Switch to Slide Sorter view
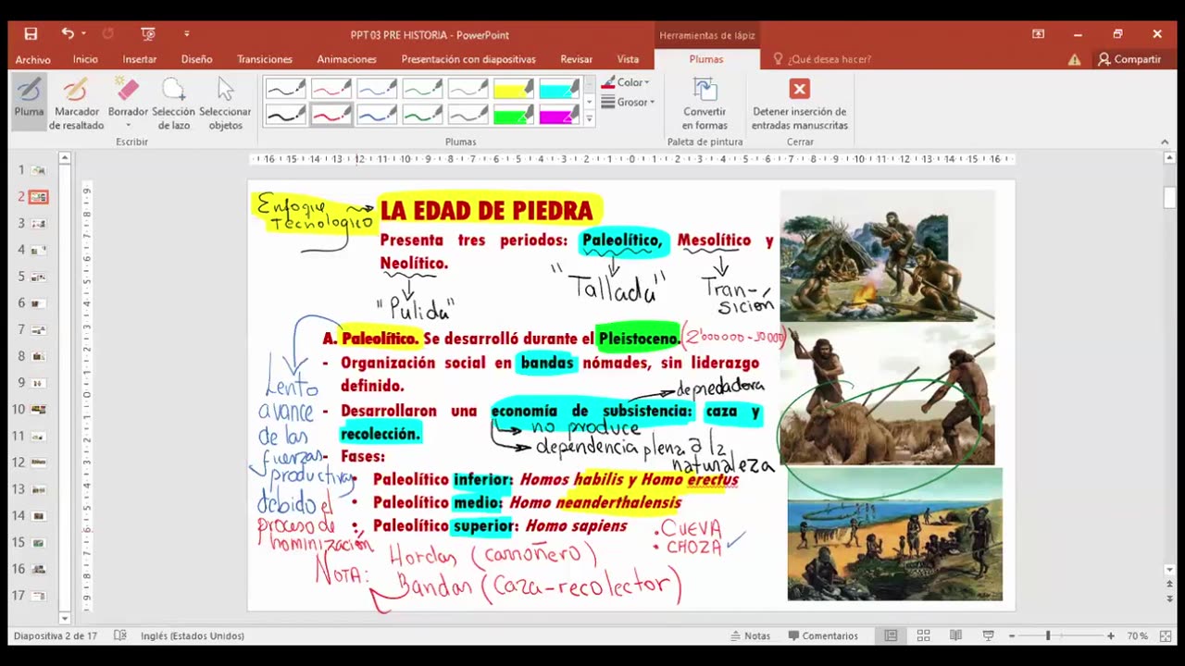The width and height of the screenshot is (1185, 666). (x=923, y=635)
